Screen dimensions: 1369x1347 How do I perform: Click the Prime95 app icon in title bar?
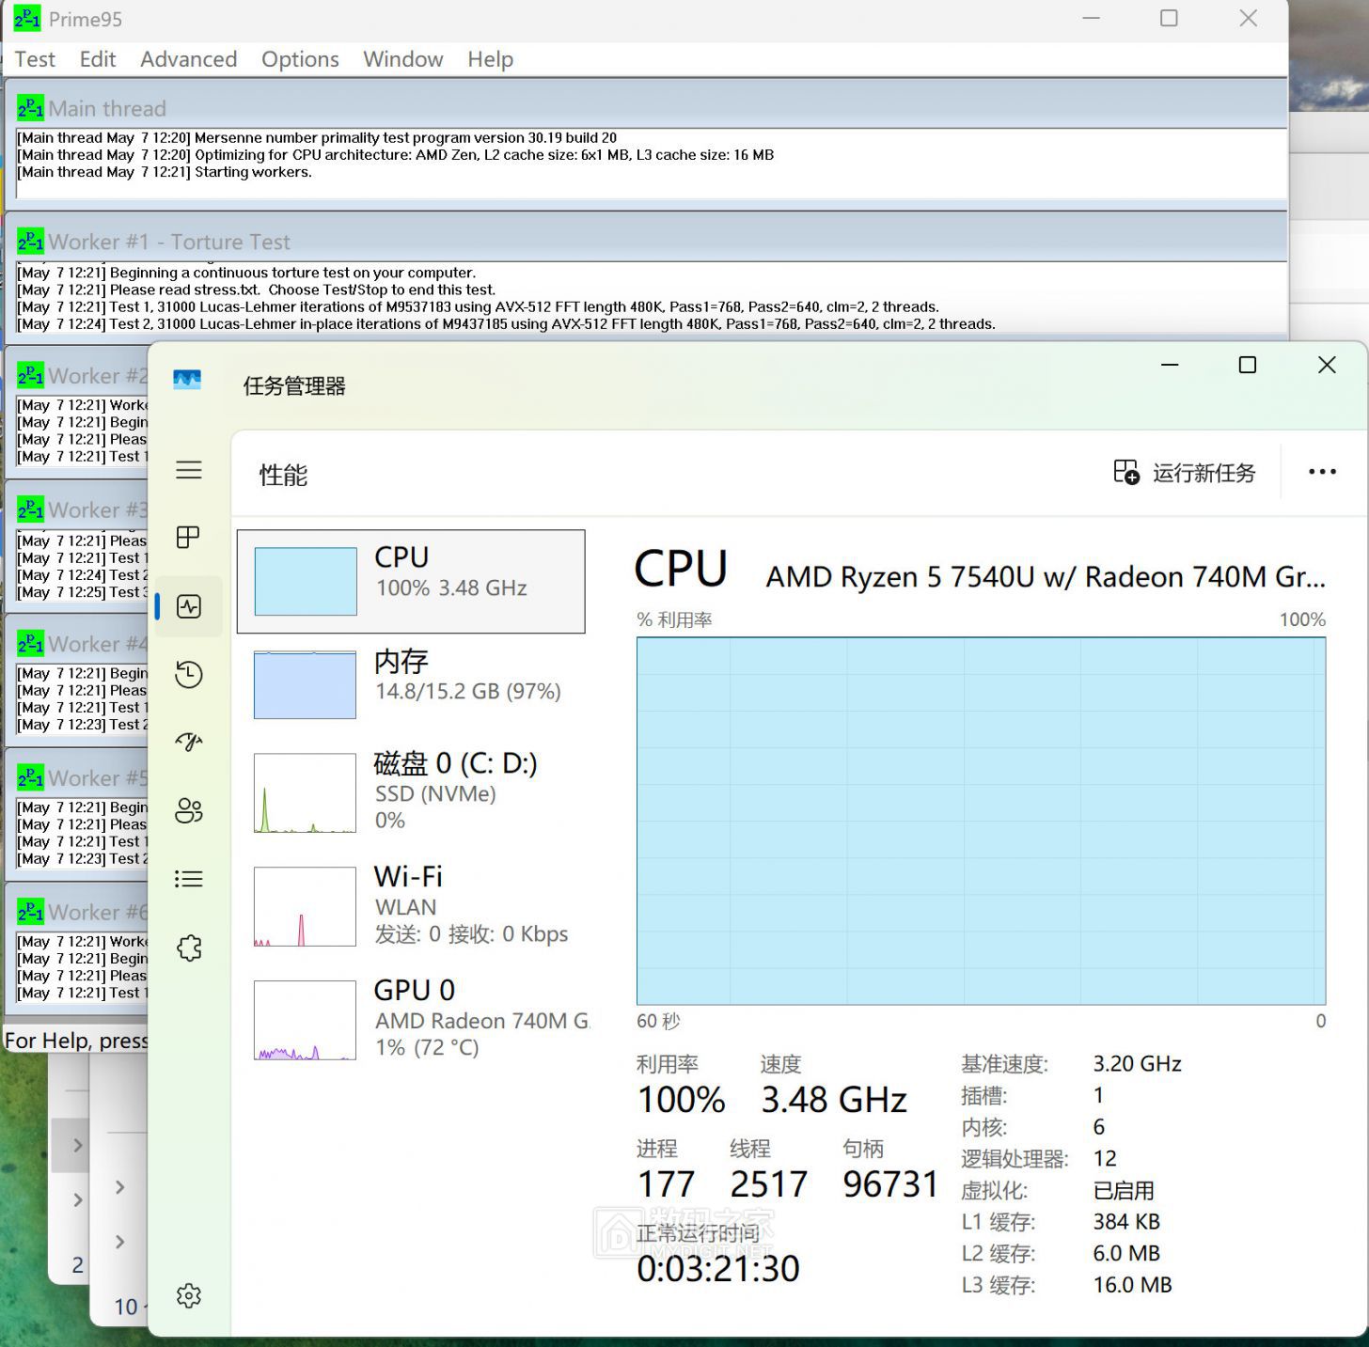27,18
